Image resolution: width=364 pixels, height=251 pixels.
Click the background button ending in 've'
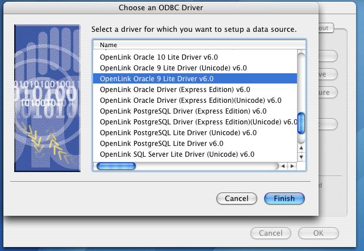point(328,74)
